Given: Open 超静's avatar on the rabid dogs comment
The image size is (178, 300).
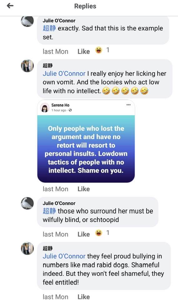Looking at the screenshot, I should click(27, 248).
